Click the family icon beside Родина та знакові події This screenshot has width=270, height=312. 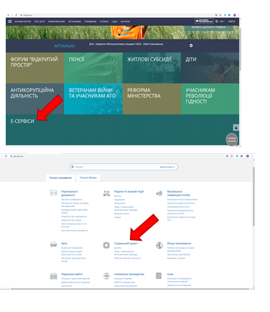coord(106,193)
